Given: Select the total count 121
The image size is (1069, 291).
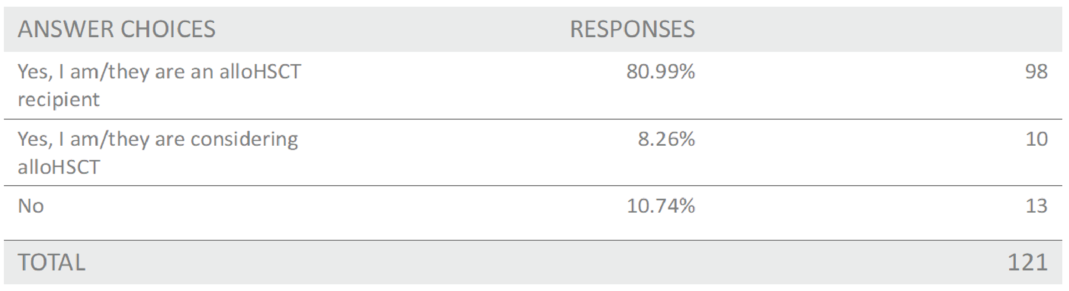Looking at the screenshot, I should click(1027, 263).
